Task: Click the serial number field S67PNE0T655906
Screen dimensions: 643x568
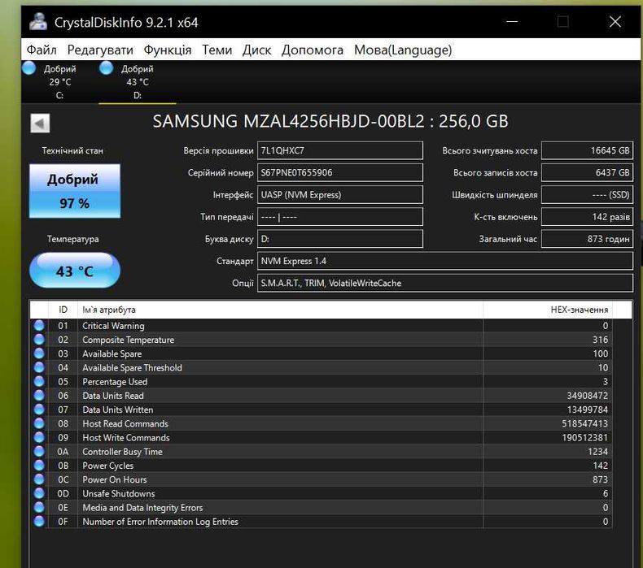Action: (340, 172)
